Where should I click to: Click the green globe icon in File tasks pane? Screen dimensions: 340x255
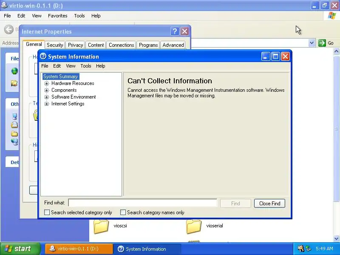click(x=14, y=71)
